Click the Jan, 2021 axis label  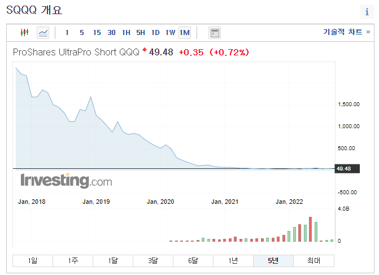coord(225,202)
